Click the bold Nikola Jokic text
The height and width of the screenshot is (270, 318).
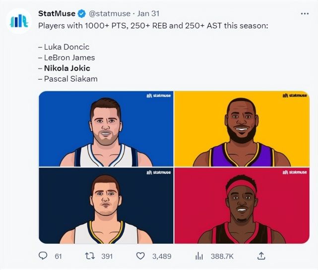(67, 68)
